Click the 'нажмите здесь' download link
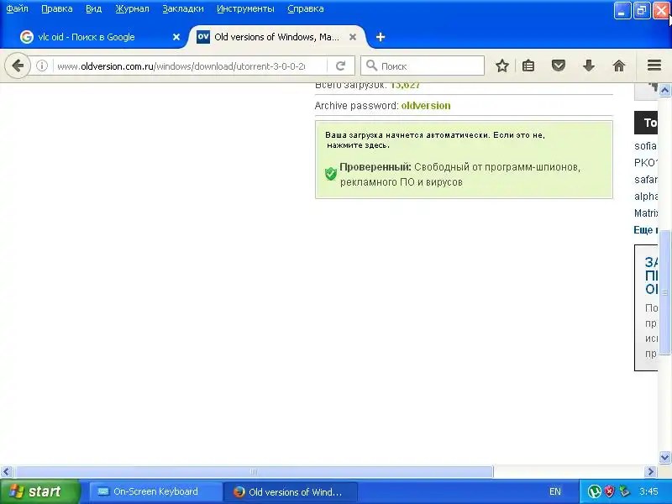Image resolution: width=672 pixels, height=504 pixels. [359, 145]
